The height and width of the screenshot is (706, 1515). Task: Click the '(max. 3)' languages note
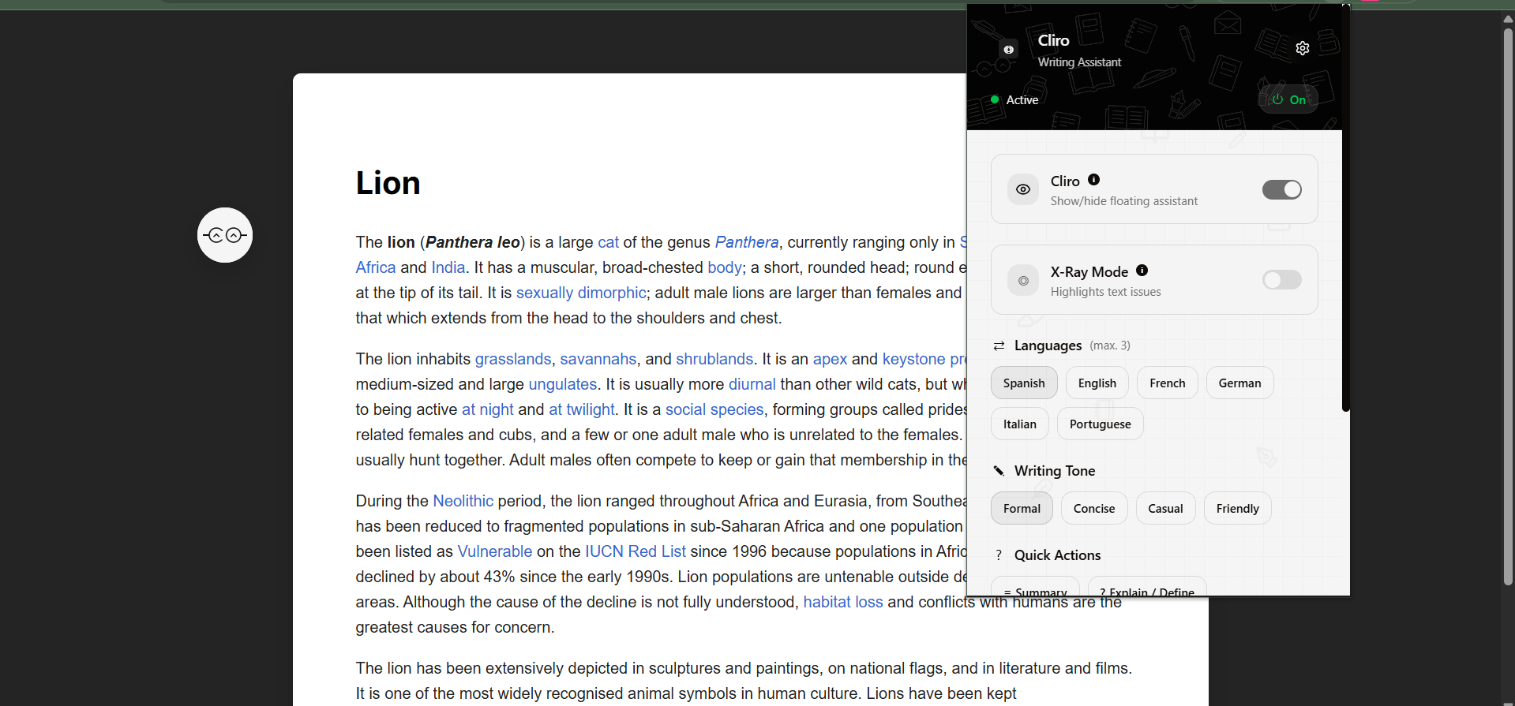(x=1110, y=346)
